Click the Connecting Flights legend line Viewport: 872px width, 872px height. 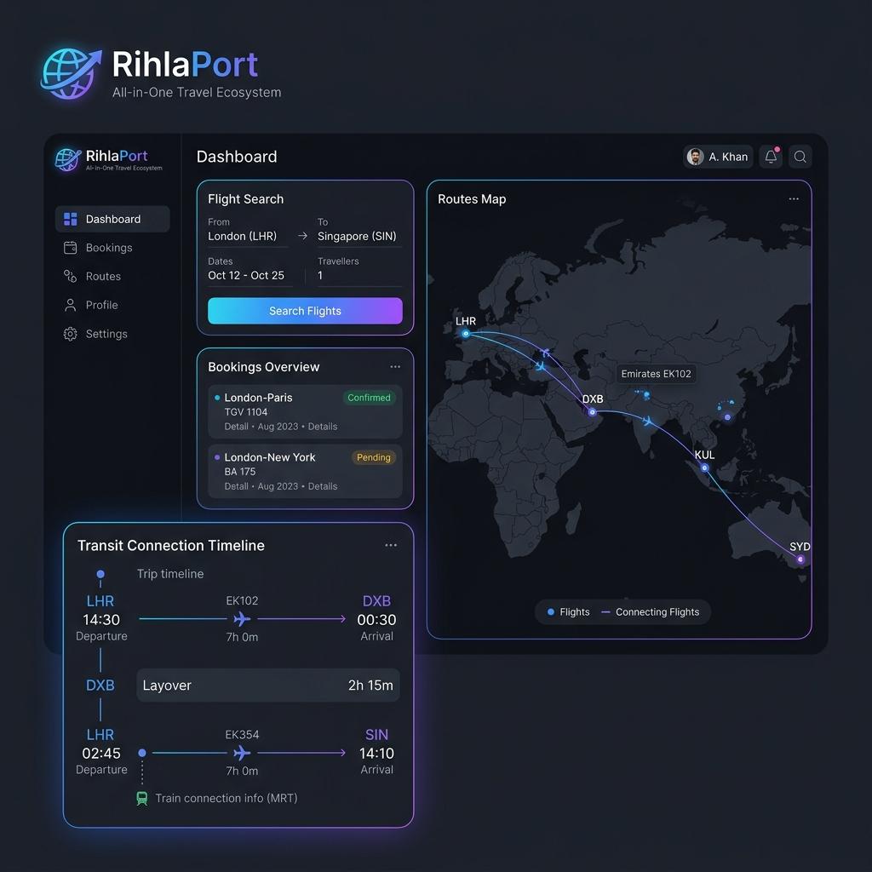605,611
